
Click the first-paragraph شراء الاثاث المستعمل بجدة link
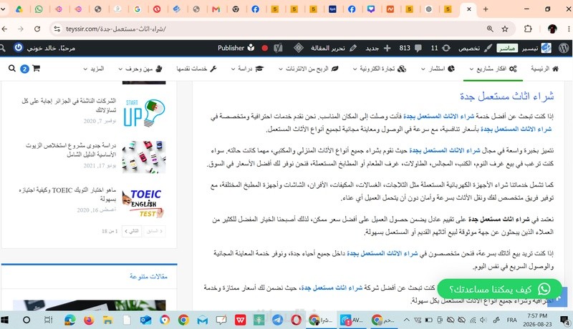tap(438, 117)
